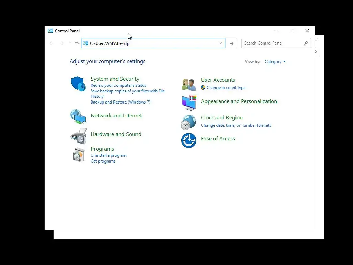Click the Forward navigation arrow
The image size is (353, 265).
(61, 43)
